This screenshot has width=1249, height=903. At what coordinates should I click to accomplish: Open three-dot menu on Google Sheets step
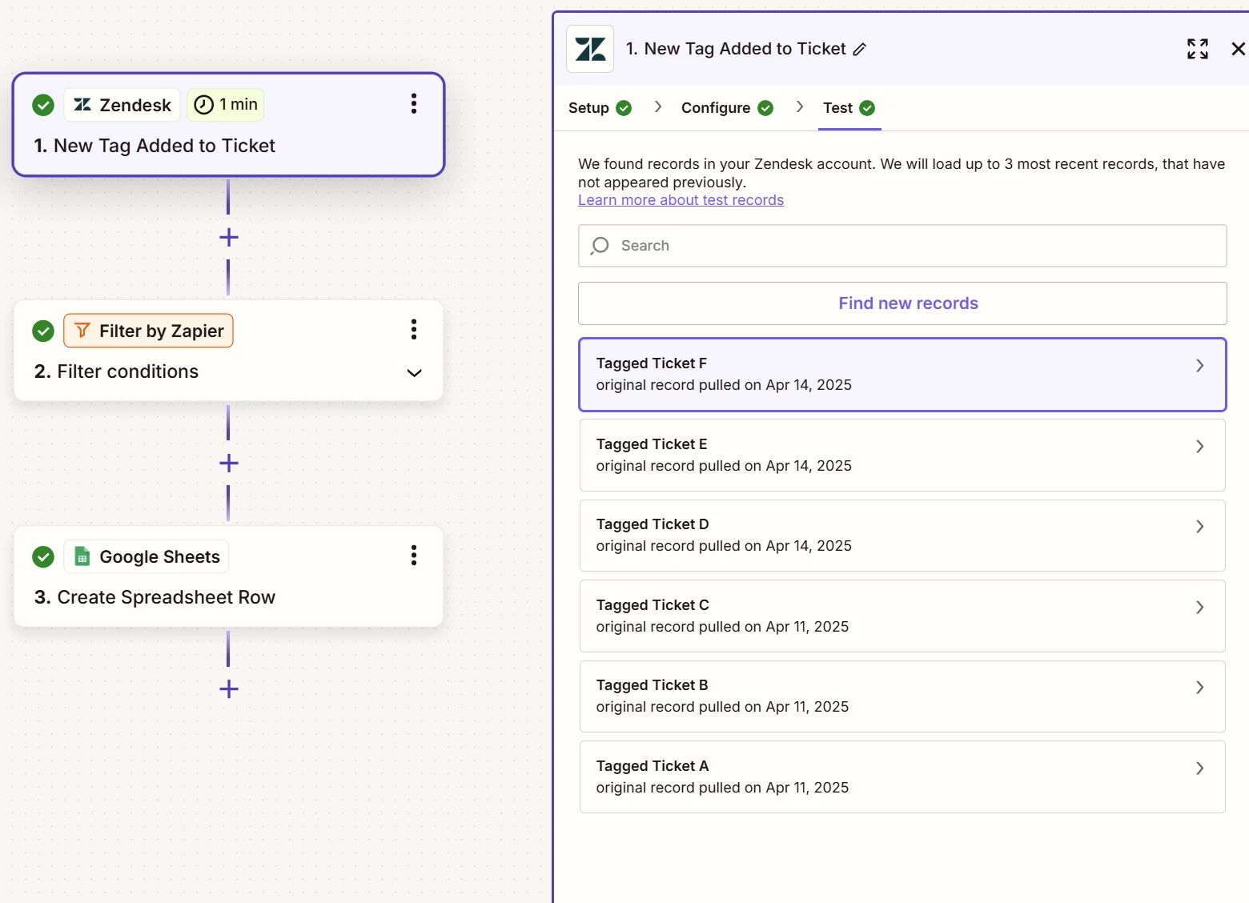click(x=414, y=556)
